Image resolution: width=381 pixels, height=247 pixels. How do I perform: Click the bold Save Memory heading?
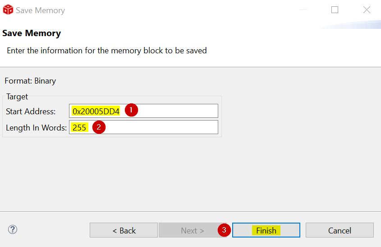point(32,33)
